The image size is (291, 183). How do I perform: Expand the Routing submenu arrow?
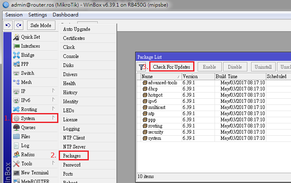click(x=53, y=109)
